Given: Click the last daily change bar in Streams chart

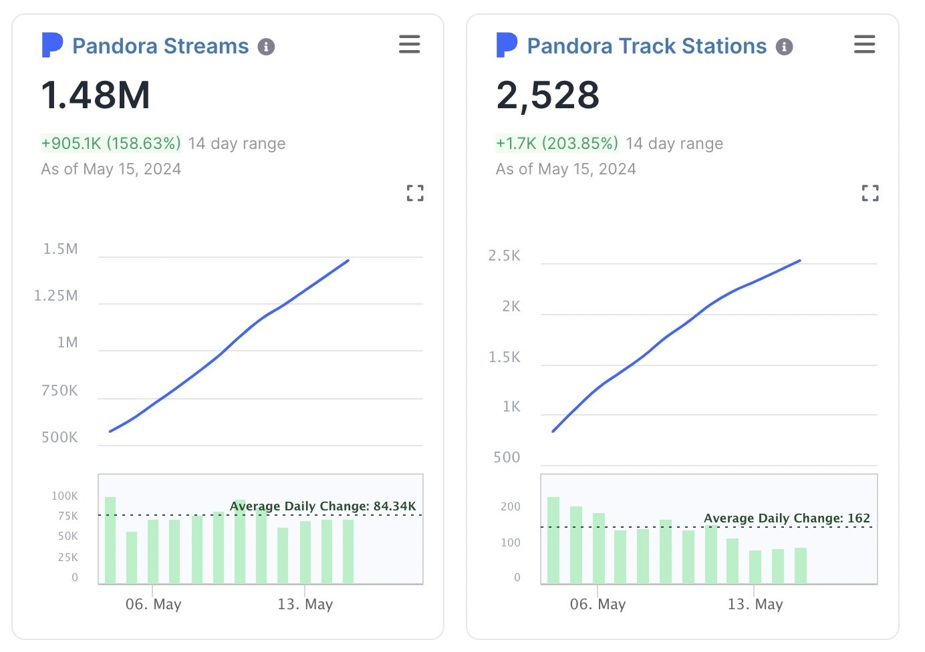Looking at the screenshot, I should 348,552.
